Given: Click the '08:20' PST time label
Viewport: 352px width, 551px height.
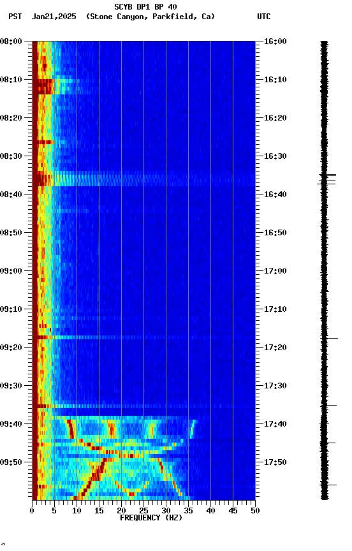Looking at the screenshot, I should point(11,118).
